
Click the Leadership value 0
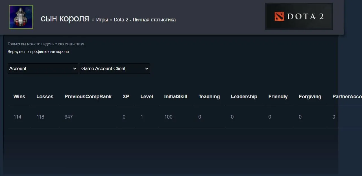pyautogui.click(x=232, y=117)
